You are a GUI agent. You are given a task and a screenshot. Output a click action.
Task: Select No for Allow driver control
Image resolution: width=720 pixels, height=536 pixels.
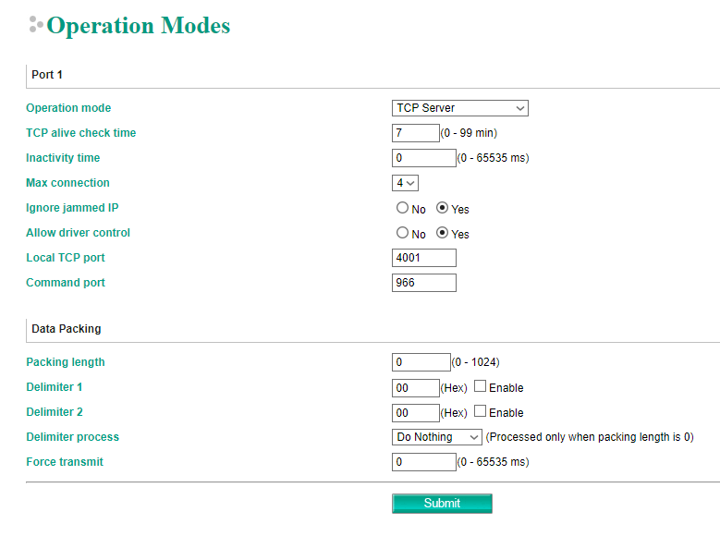tap(403, 234)
